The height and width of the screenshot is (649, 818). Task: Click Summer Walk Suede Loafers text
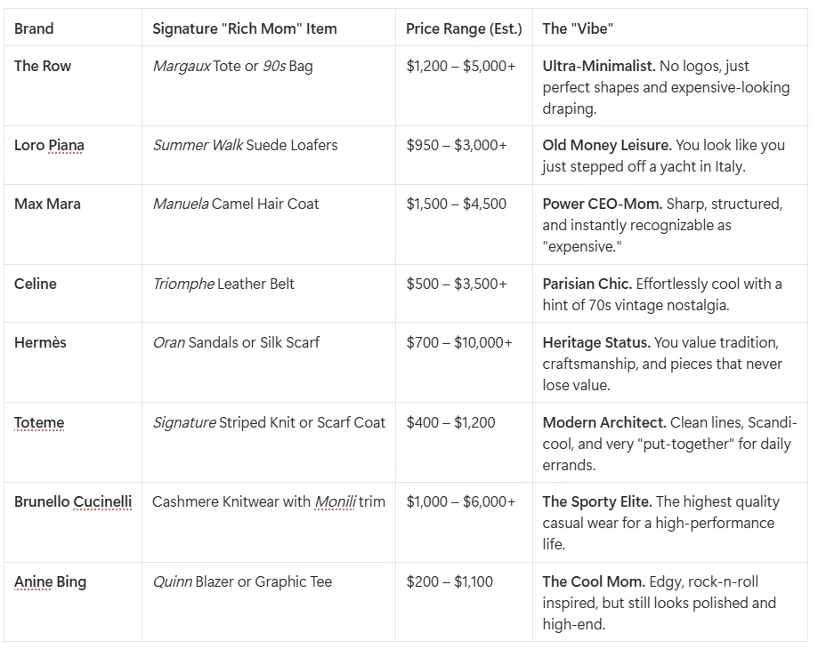pyautogui.click(x=245, y=145)
